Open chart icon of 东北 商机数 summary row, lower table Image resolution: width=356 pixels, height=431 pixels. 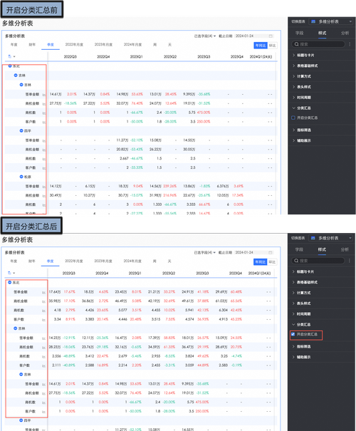pyautogui.click(x=43, y=311)
